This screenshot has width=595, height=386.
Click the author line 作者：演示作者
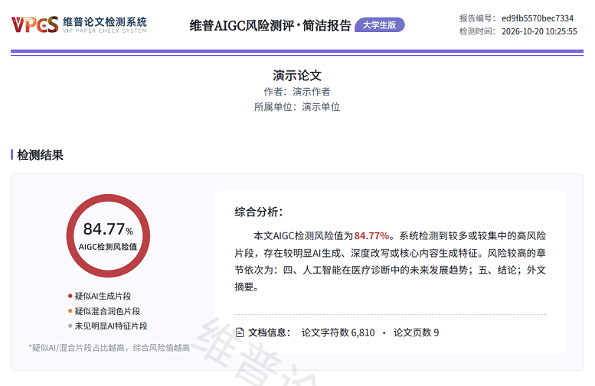pos(297,92)
